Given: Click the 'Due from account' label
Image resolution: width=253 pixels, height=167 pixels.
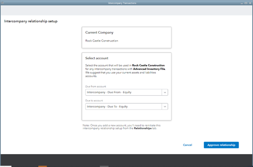Looking at the screenshot, I should tap(96, 86).
